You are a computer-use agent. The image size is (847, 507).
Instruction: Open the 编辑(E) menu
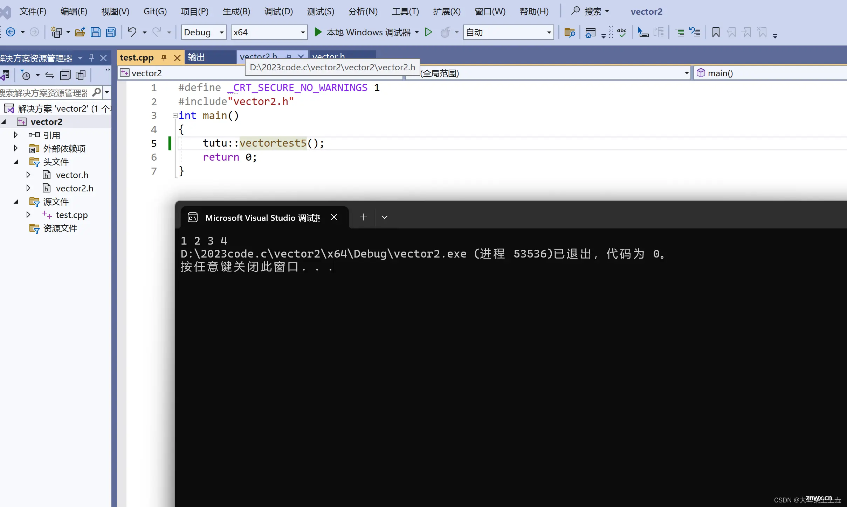74,12
